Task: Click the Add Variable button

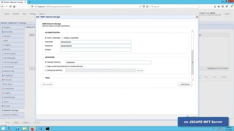Action: coord(47,84)
